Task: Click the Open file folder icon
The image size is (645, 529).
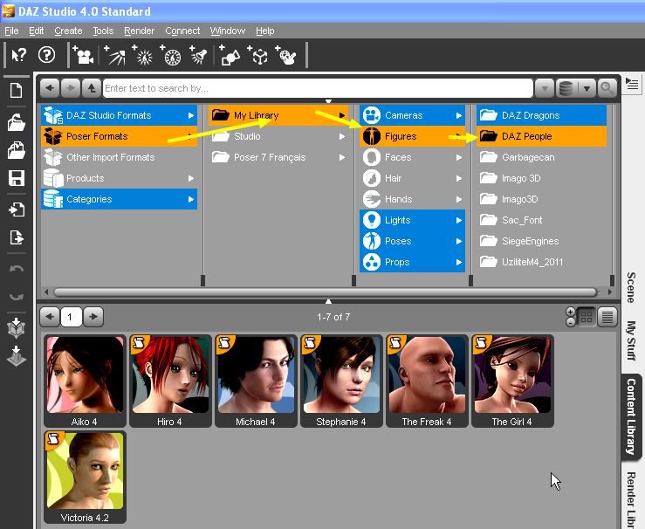Action: tap(16, 122)
